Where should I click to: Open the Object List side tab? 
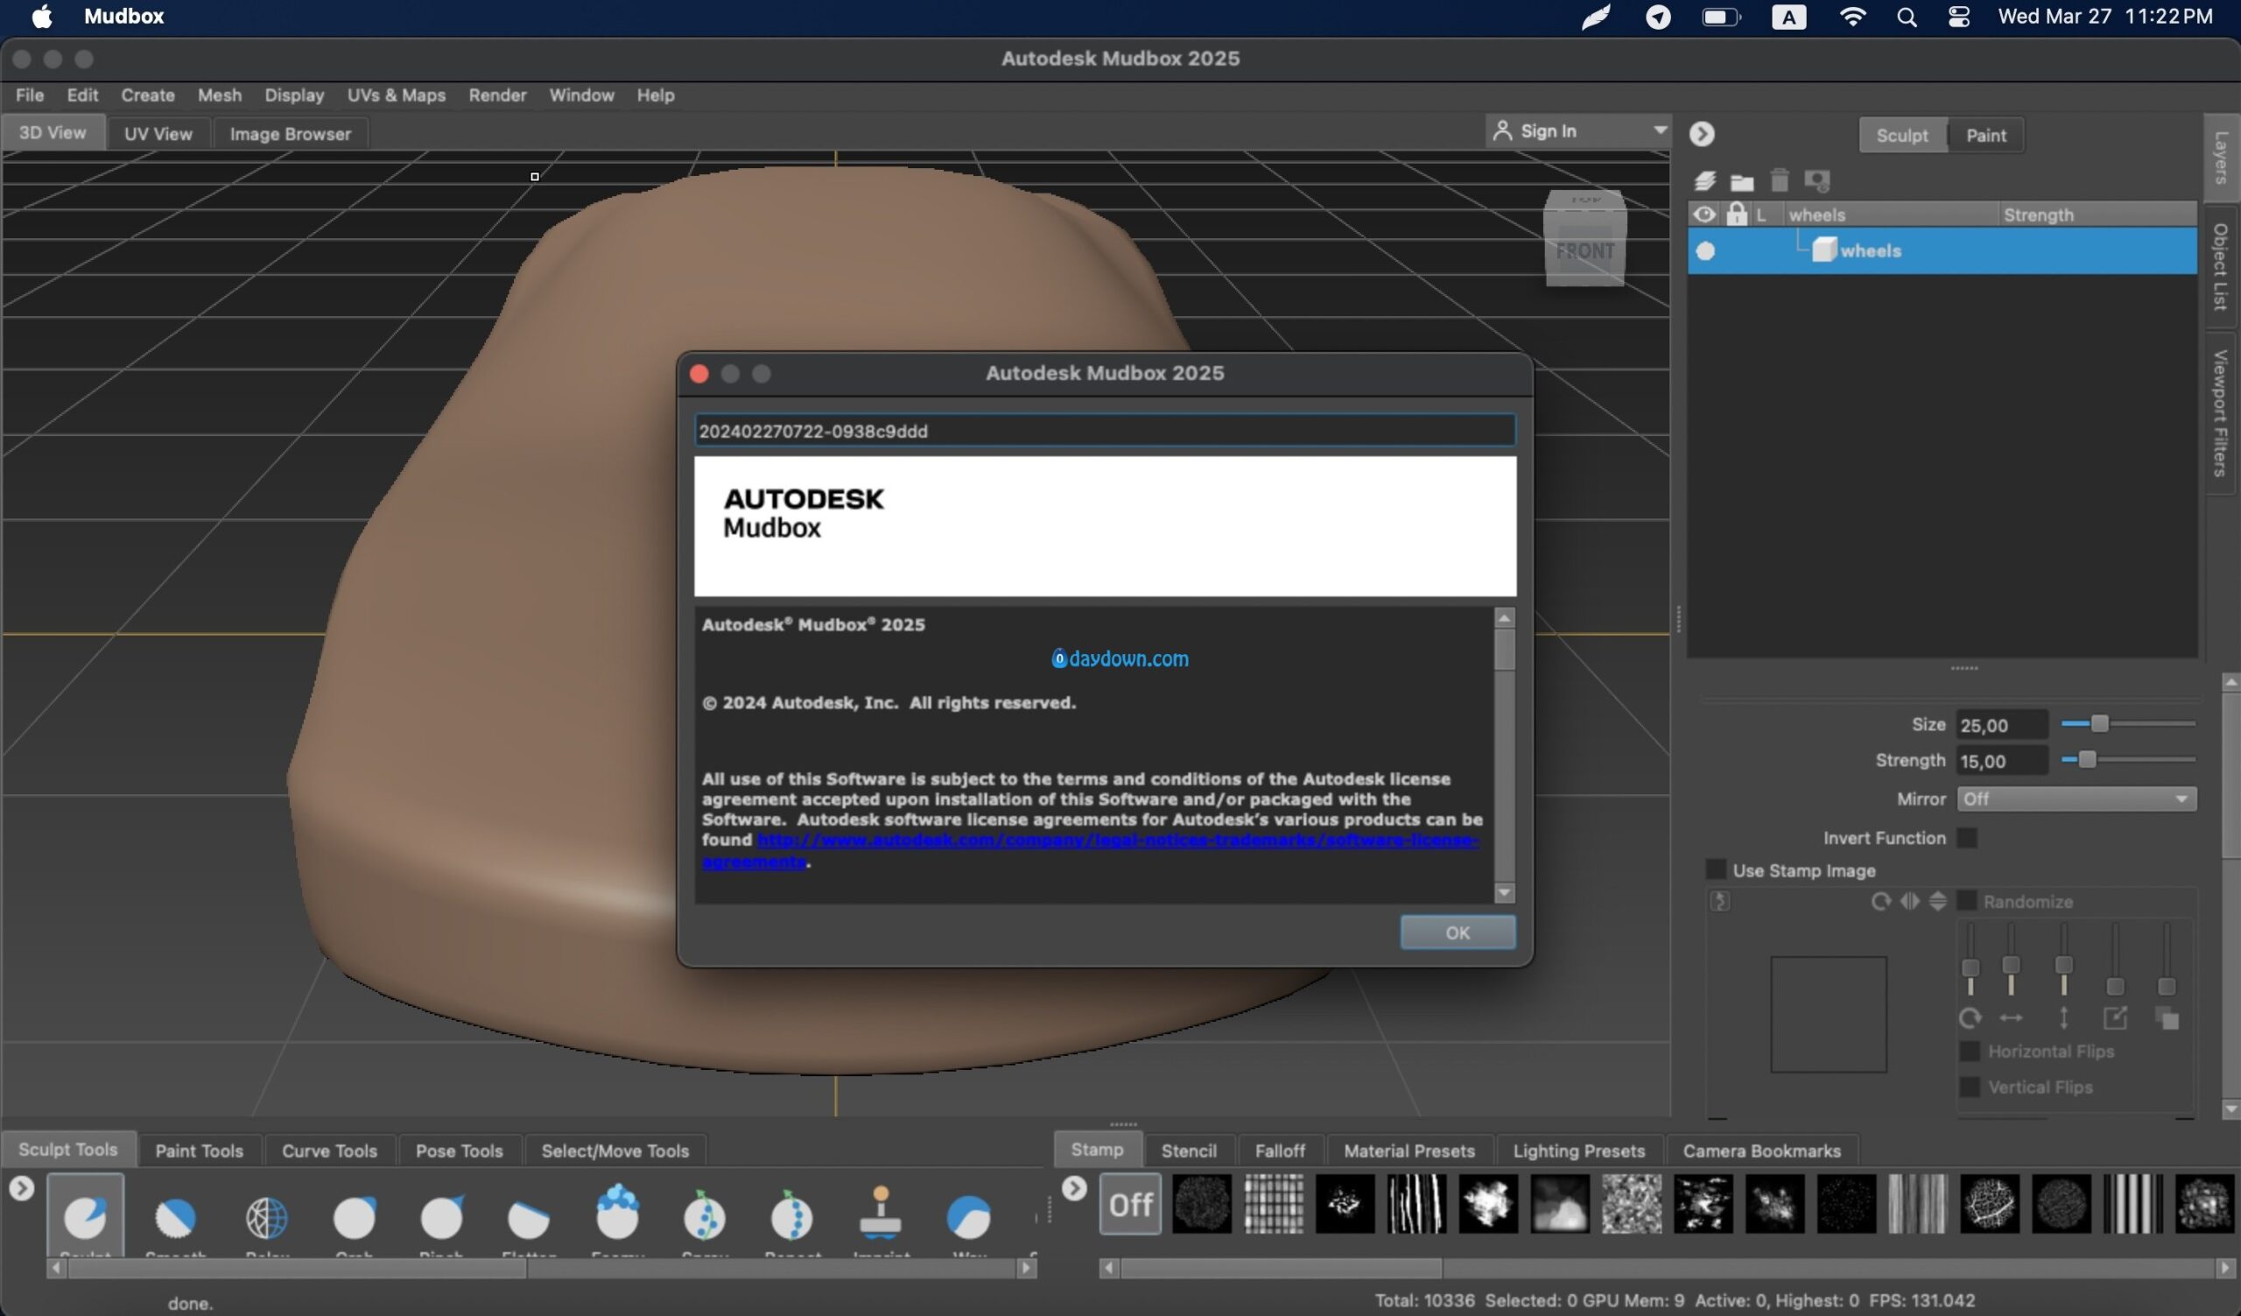point(2221,265)
